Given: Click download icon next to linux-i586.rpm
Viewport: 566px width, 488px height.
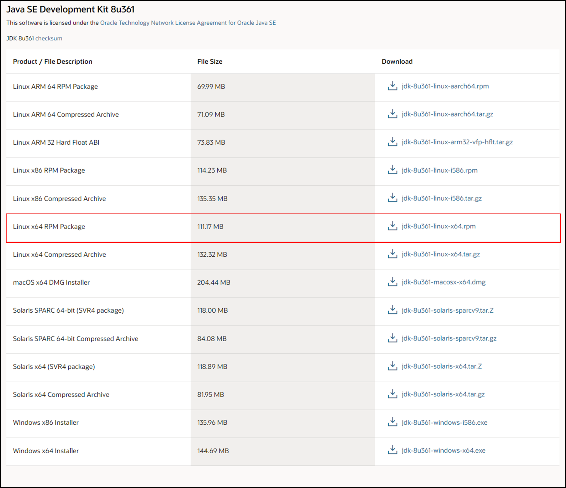Looking at the screenshot, I should tap(392, 170).
